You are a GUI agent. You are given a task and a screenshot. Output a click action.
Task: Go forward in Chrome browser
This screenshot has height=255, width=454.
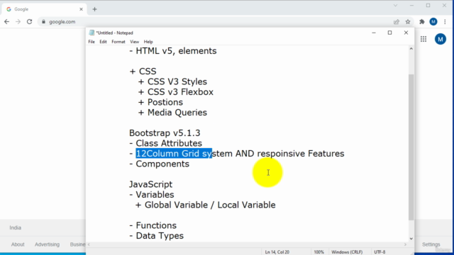(18, 22)
